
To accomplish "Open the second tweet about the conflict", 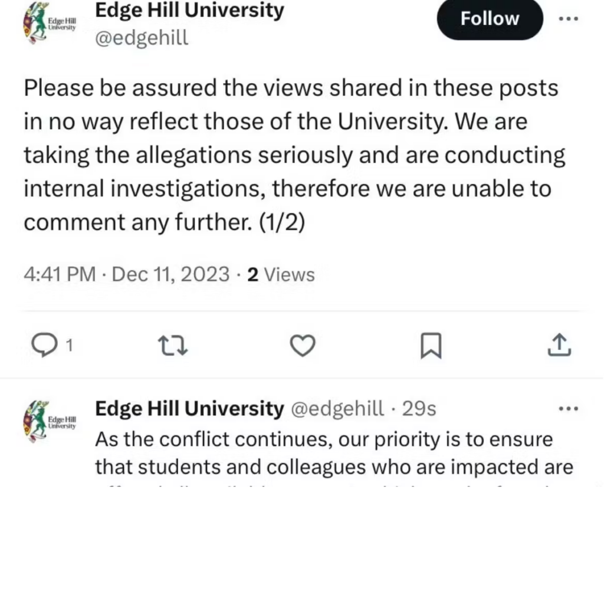I will (323, 453).
